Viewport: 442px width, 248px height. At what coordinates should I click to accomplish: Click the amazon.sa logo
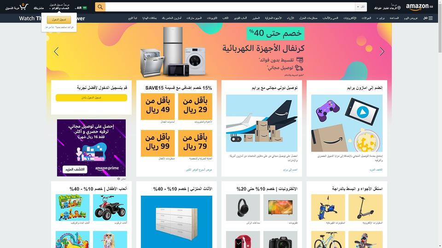[419, 7]
